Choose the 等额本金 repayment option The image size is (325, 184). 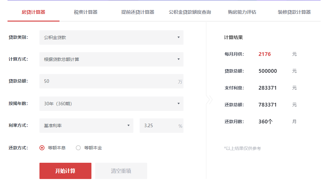[x=78, y=148]
